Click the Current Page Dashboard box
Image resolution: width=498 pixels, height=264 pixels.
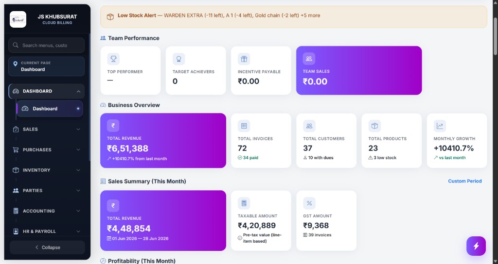46,66
